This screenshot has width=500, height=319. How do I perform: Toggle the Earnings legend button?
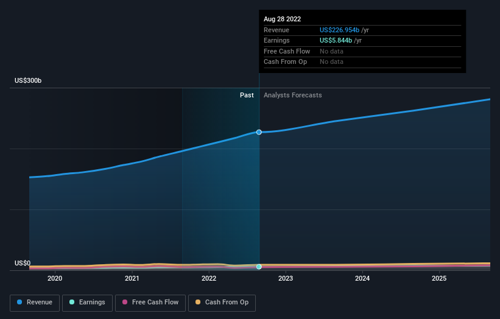[x=87, y=303]
